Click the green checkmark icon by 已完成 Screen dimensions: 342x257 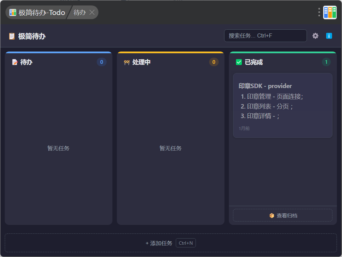coord(239,62)
